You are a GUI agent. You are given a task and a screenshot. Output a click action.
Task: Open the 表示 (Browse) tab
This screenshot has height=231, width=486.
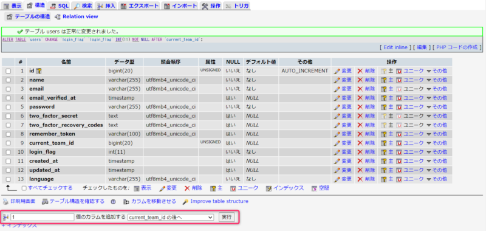[x=12, y=5]
